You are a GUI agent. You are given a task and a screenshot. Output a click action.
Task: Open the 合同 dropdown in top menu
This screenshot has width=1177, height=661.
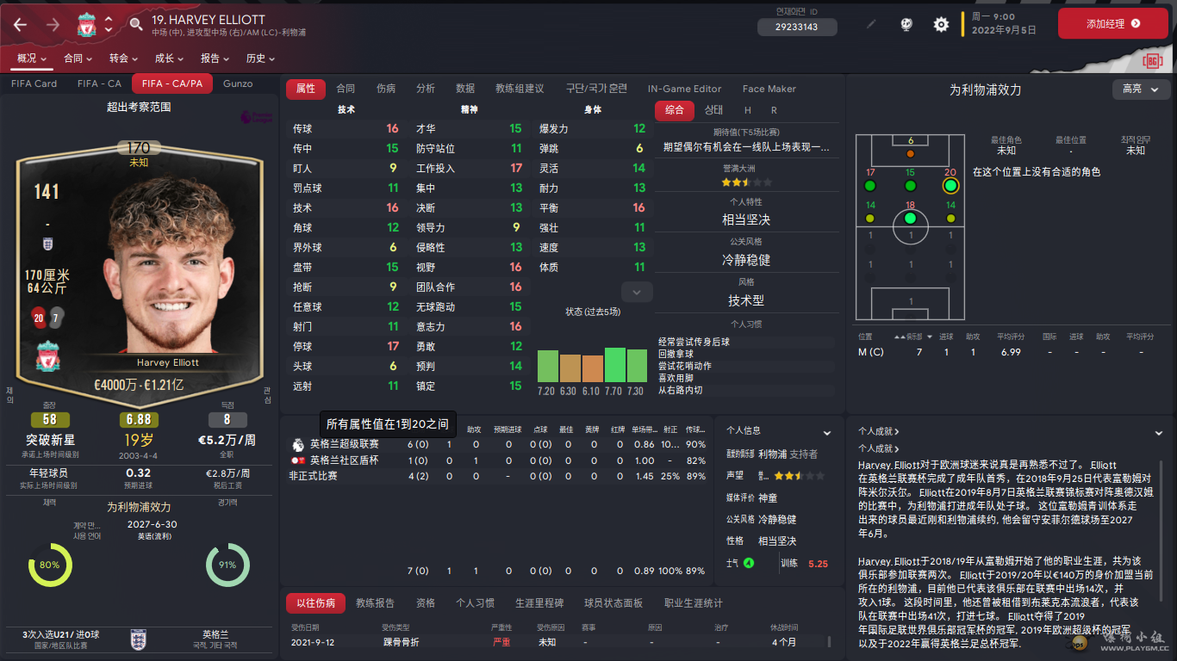pyautogui.click(x=78, y=59)
